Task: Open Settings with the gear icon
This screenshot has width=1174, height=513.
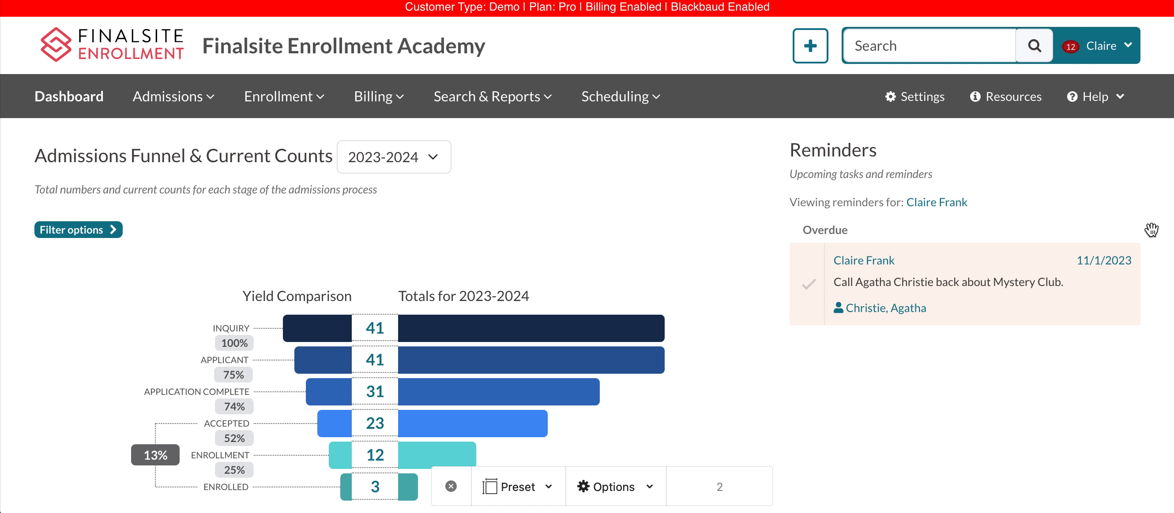Action: click(914, 97)
